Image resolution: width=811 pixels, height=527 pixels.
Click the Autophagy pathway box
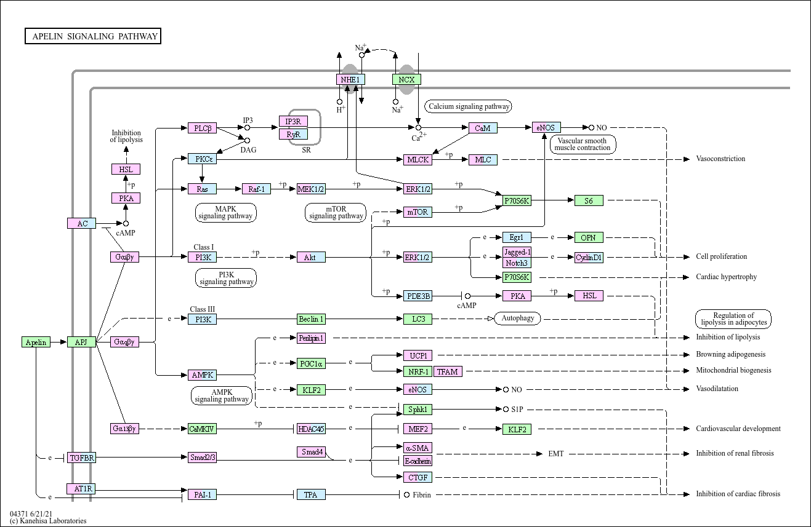pos(517,319)
